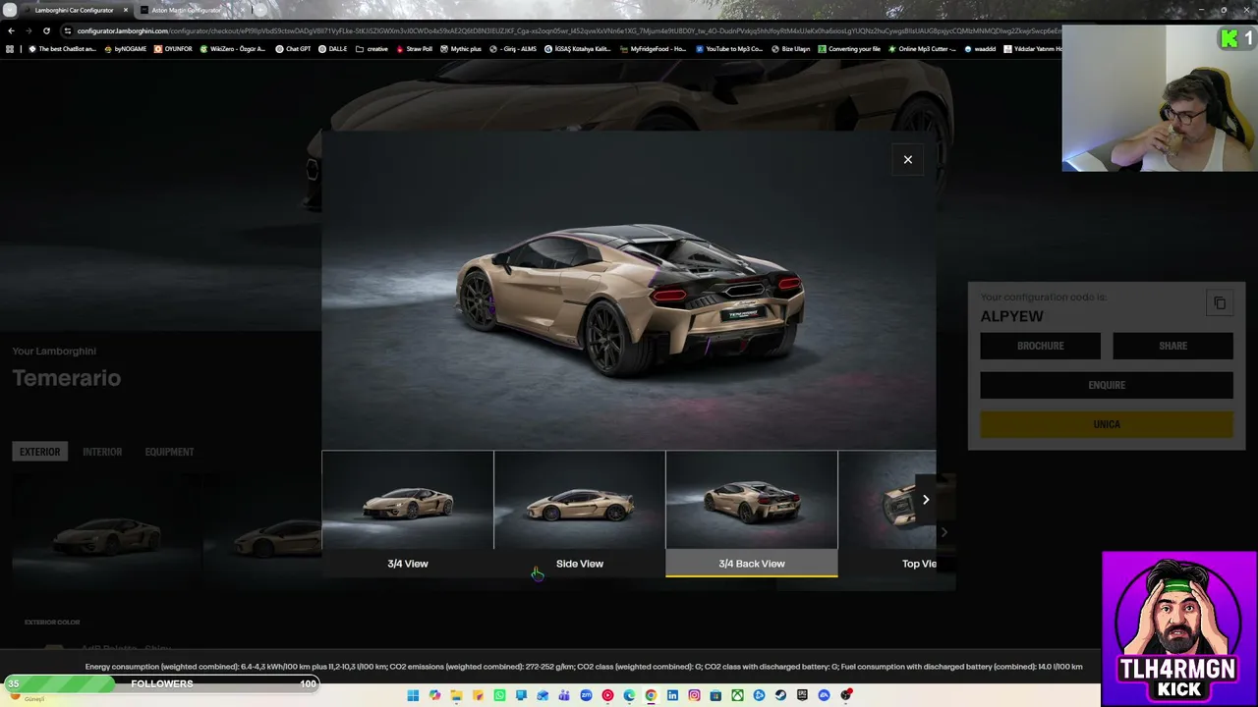Select the Side View thumbnail
The height and width of the screenshot is (707, 1258).
[580, 514]
